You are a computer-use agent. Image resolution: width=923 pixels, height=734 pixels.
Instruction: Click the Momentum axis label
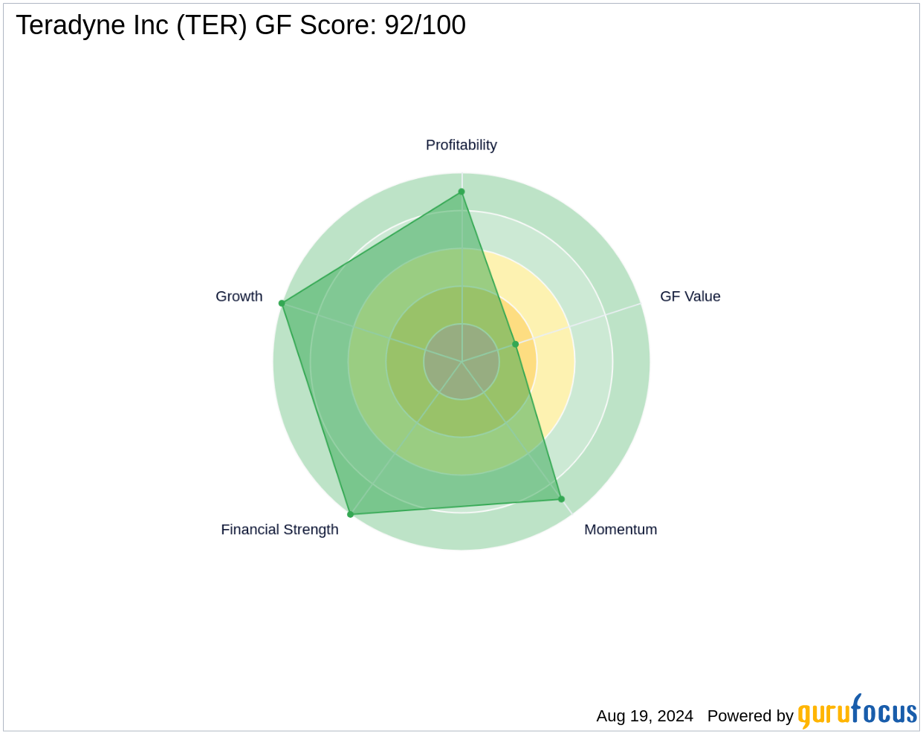point(621,530)
